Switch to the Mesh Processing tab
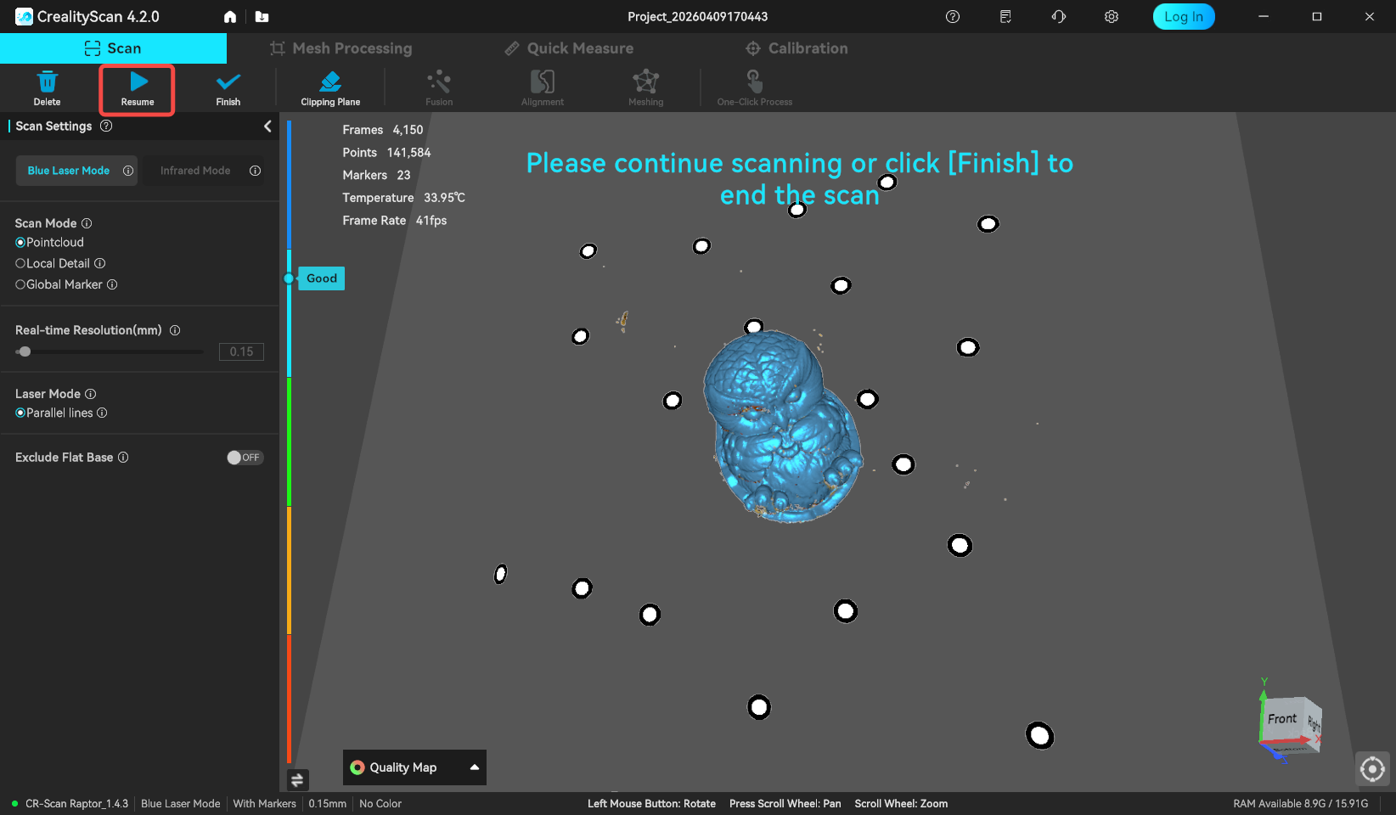The width and height of the screenshot is (1396, 815). click(341, 48)
